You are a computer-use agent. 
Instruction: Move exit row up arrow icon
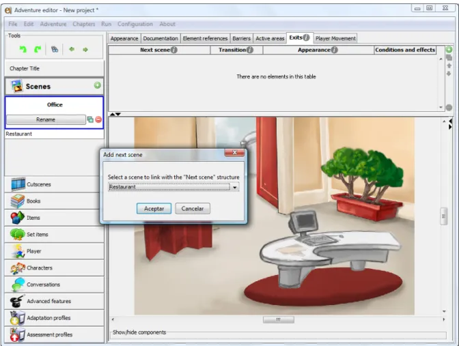pos(449,66)
